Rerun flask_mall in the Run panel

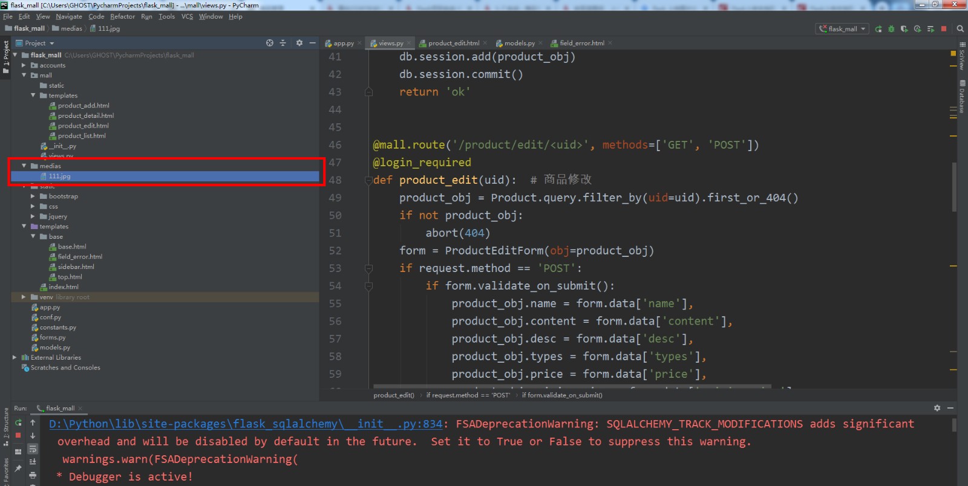(x=18, y=423)
